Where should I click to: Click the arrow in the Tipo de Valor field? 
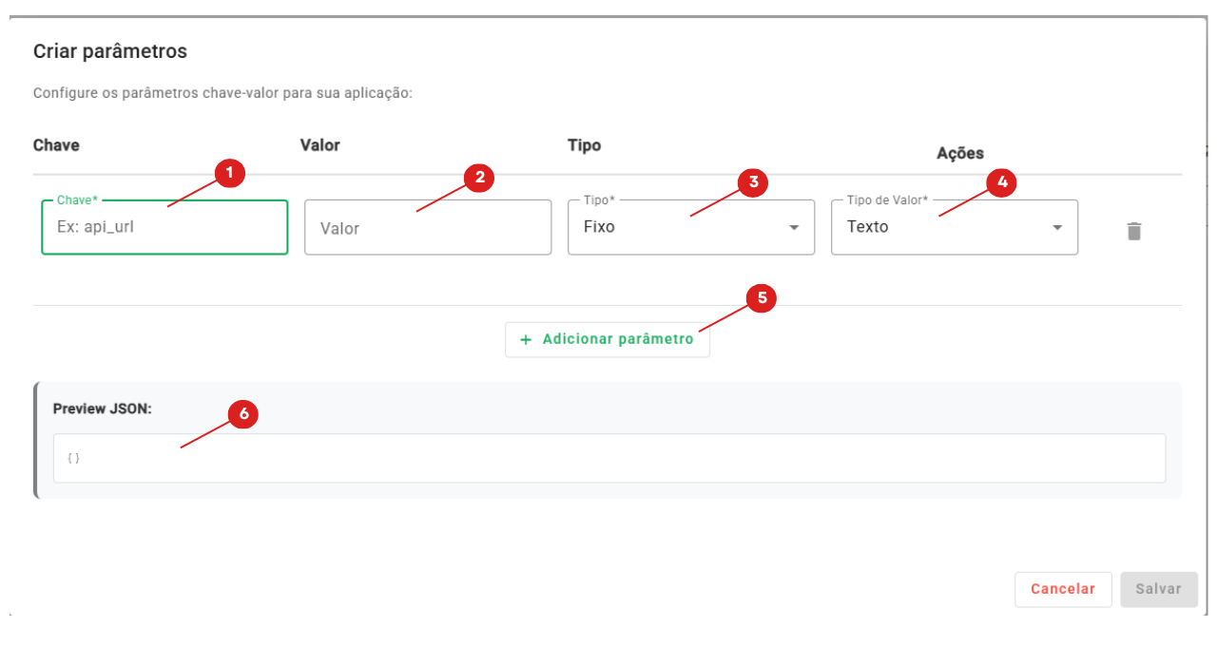pos(1057,228)
